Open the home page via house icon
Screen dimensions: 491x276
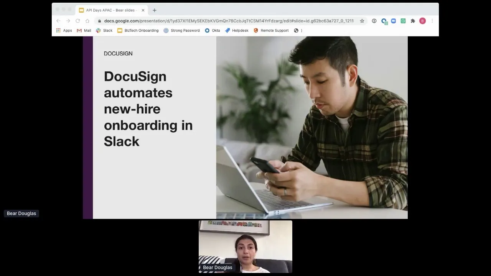87,21
